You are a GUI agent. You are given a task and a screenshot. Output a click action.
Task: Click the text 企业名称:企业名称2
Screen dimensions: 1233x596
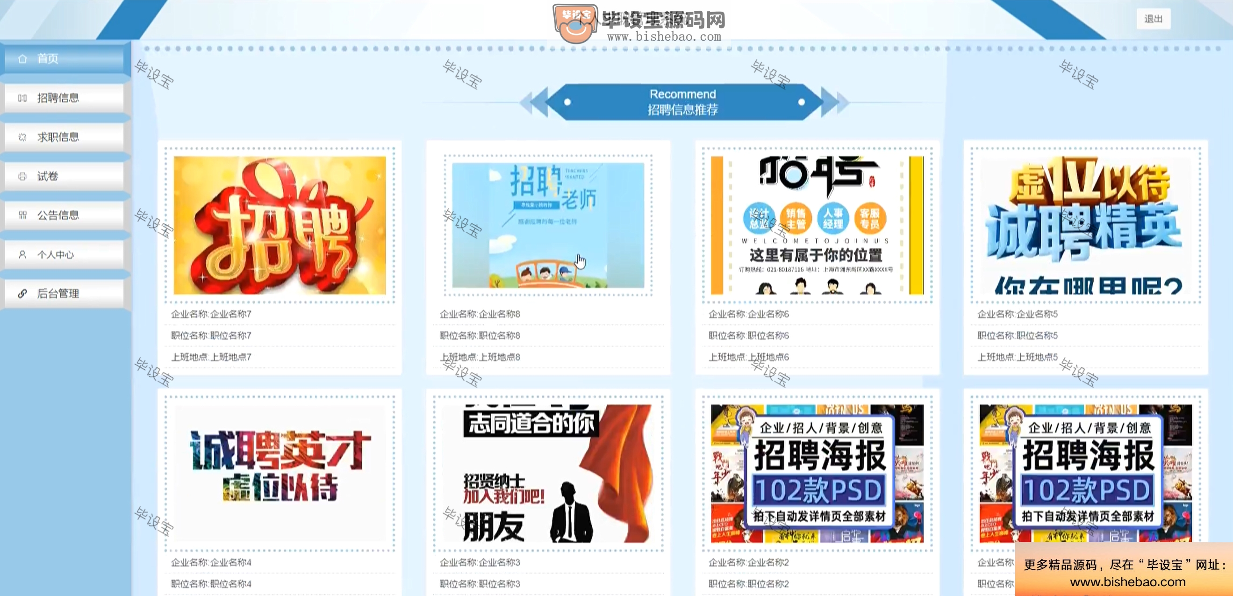click(749, 562)
